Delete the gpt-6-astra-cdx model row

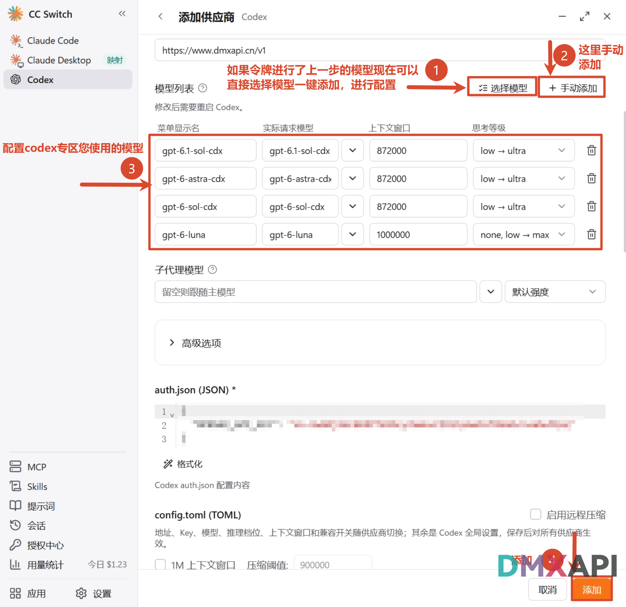[x=592, y=178]
